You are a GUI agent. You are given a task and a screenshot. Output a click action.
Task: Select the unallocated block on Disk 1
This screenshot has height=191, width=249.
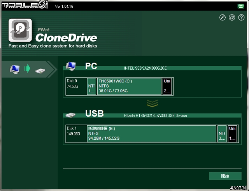[x=232, y=134]
